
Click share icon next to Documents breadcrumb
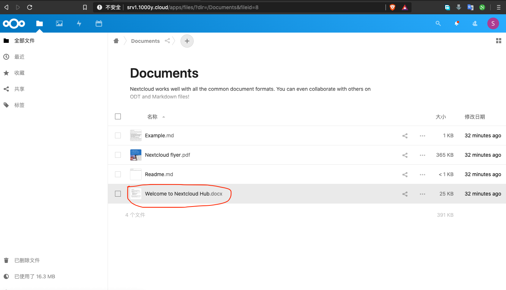point(167,41)
